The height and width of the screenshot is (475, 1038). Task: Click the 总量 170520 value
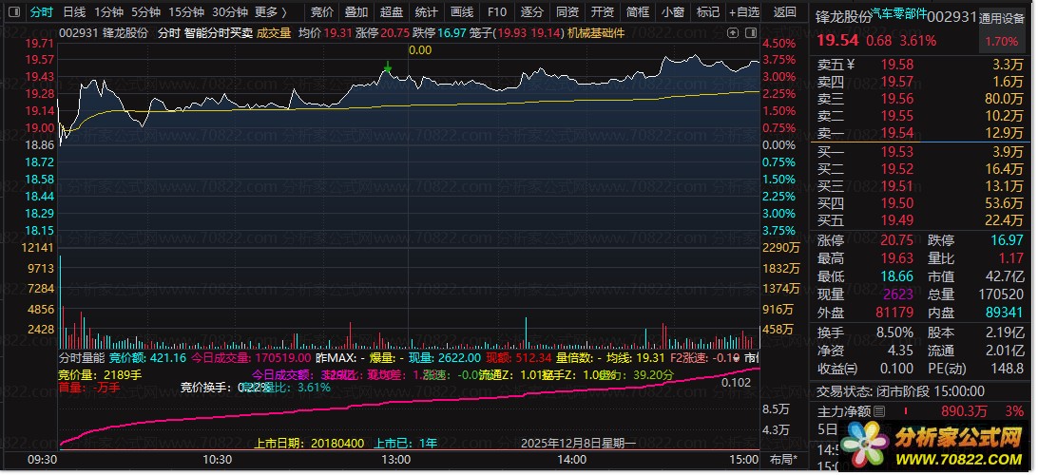pyautogui.click(x=1000, y=294)
